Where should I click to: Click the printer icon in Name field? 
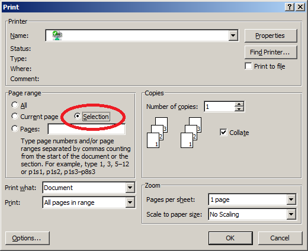[x=57, y=36]
